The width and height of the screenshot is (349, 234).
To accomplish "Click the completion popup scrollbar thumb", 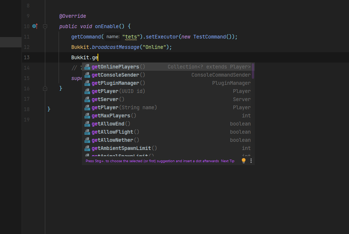I will [253, 70].
